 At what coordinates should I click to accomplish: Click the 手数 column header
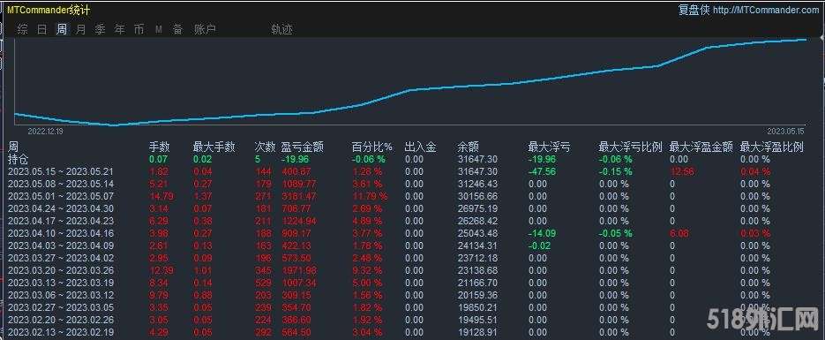(x=160, y=147)
